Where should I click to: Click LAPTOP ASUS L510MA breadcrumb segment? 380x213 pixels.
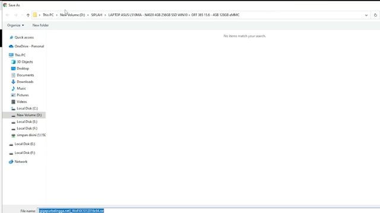(174, 15)
